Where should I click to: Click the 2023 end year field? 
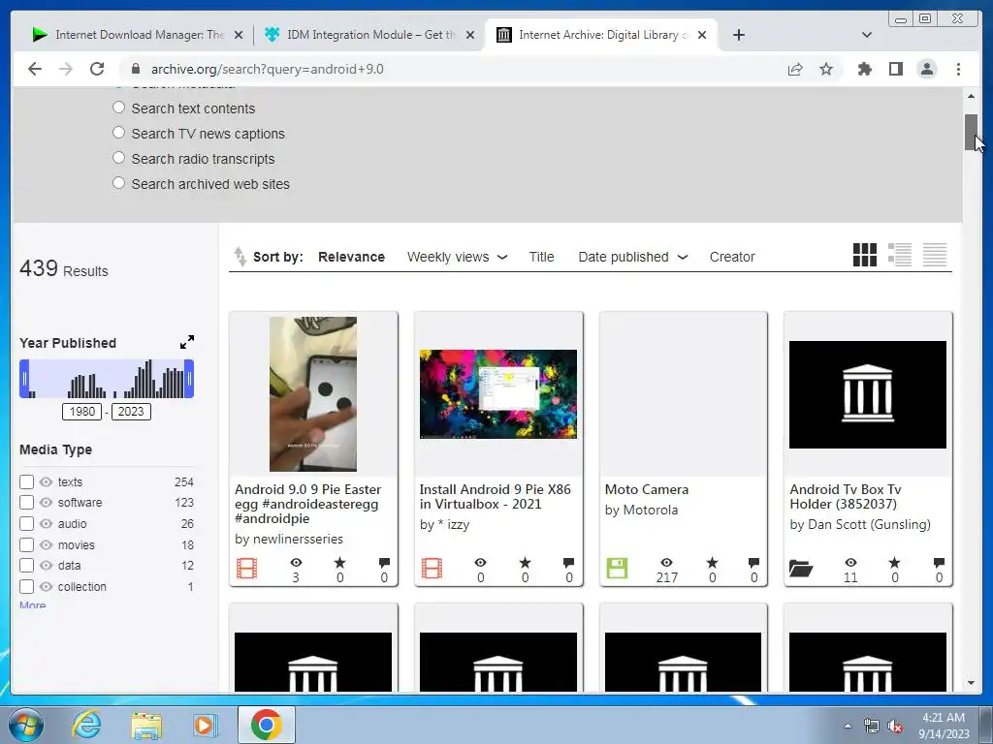(x=131, y=411)
